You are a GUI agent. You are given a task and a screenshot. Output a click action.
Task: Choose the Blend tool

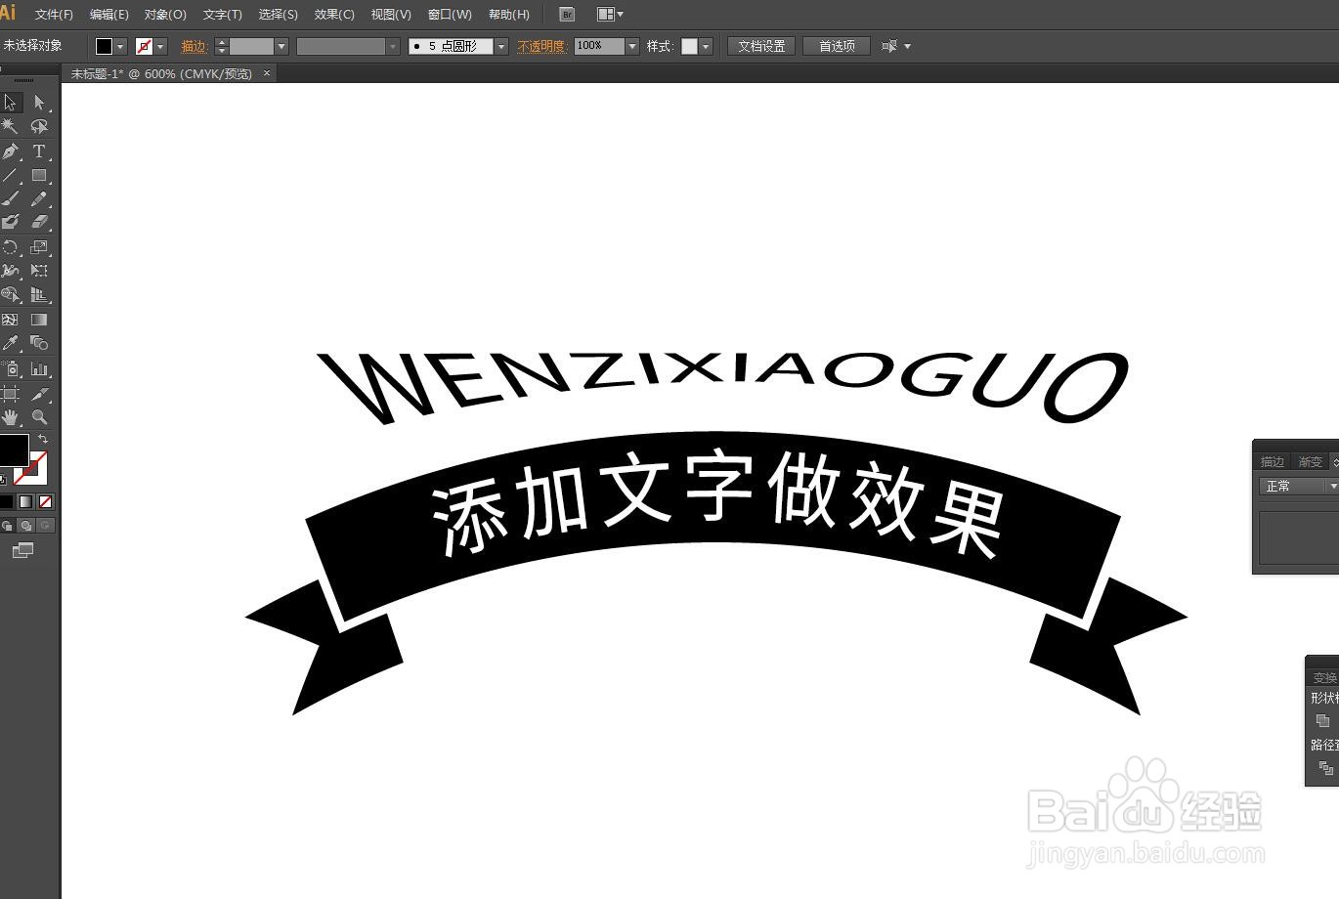[x=39, y=343]
